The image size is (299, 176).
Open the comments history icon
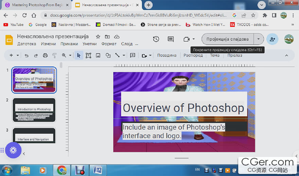tap(171, 39)
